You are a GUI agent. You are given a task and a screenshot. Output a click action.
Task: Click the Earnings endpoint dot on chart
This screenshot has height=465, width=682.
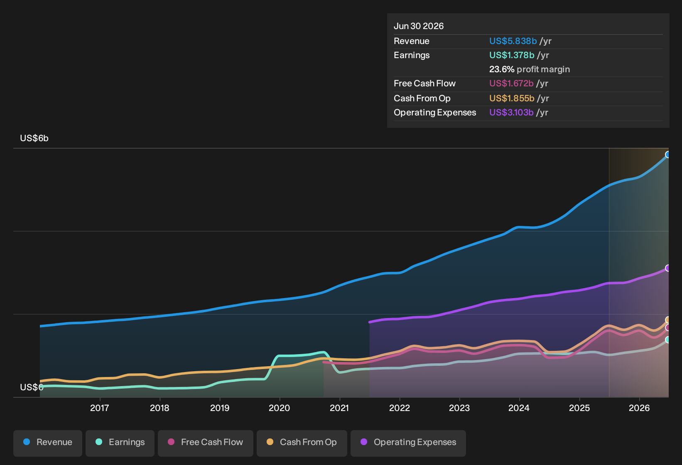tap(668, 340)
